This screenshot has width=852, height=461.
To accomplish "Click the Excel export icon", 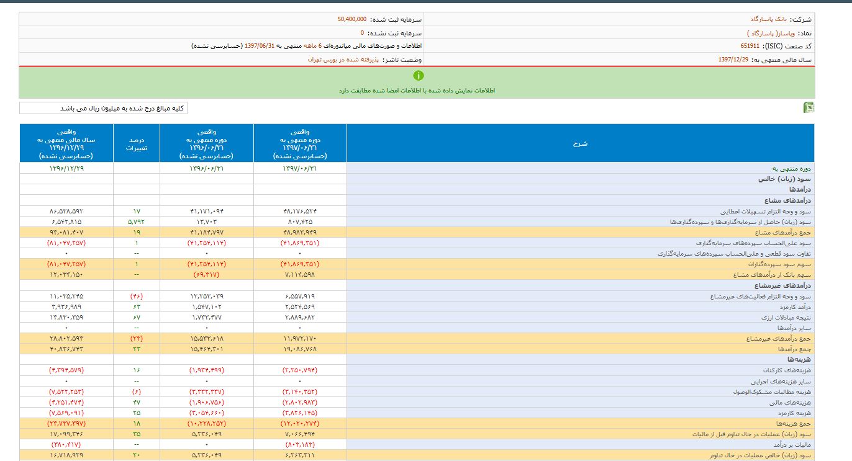I will 809,108.
